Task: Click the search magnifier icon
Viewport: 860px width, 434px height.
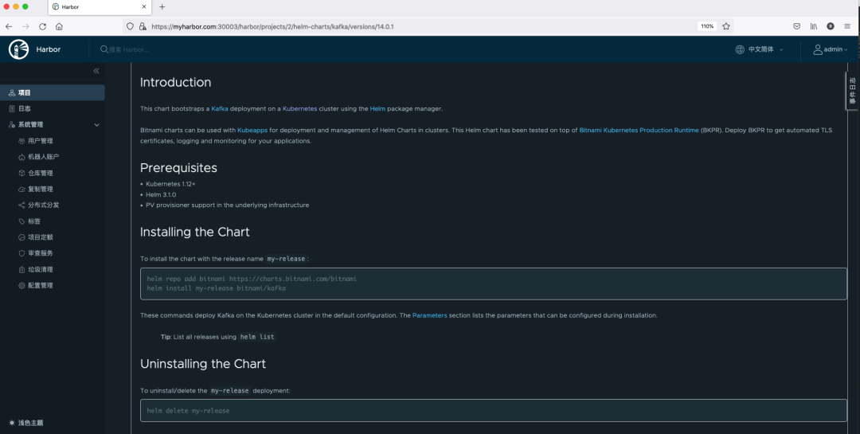Action: (104, 49)
